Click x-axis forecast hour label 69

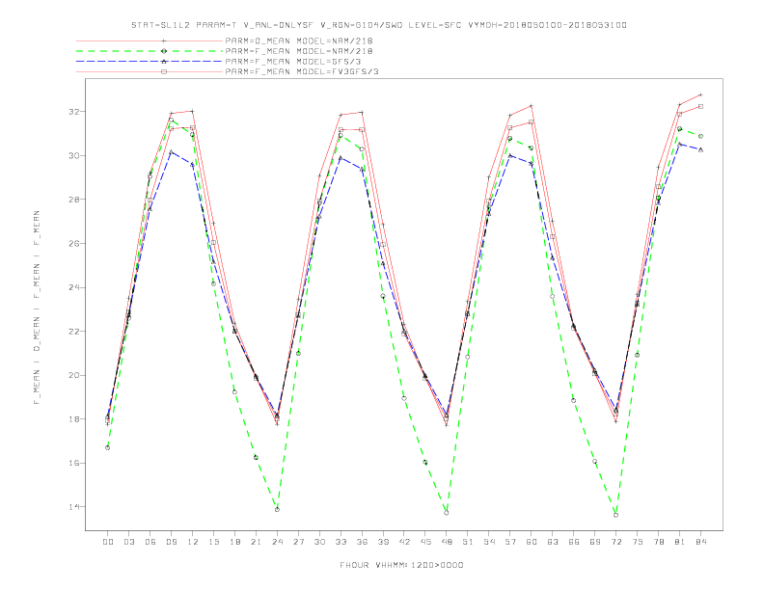coord(595,542)
